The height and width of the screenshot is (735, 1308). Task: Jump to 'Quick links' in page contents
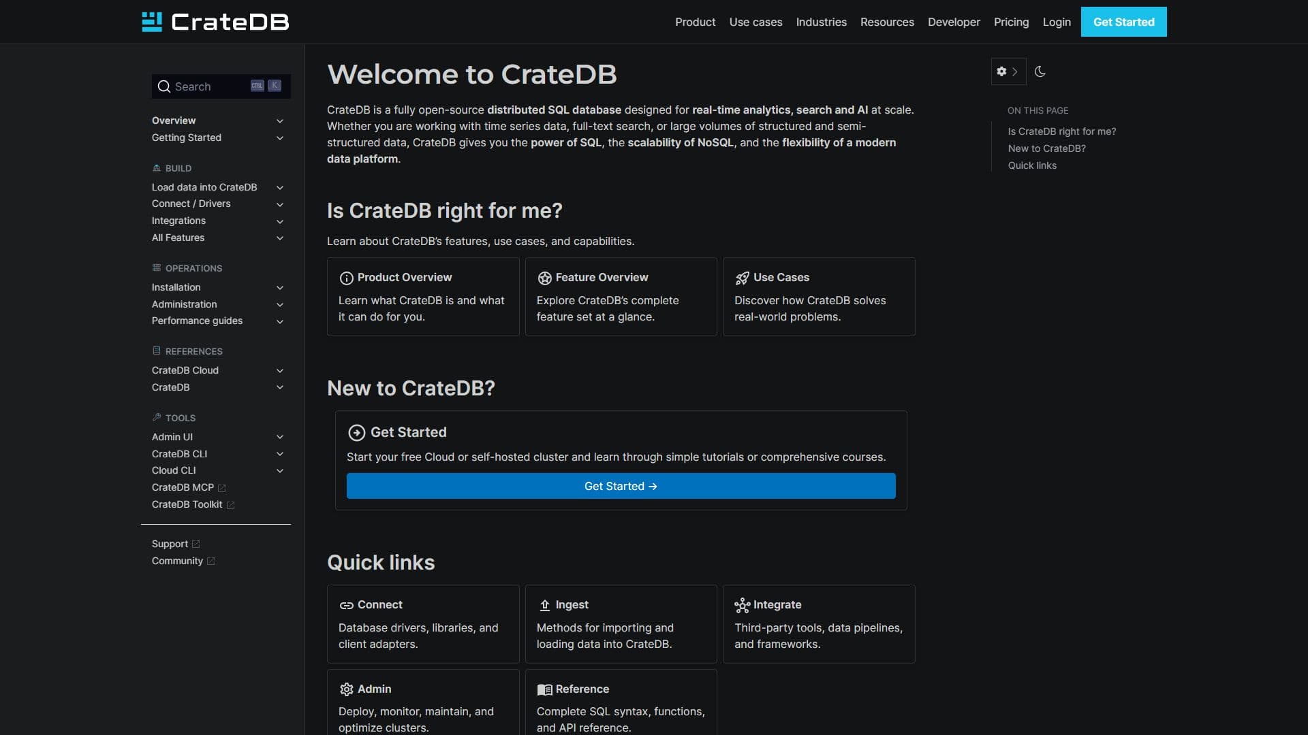[1032, 165]
